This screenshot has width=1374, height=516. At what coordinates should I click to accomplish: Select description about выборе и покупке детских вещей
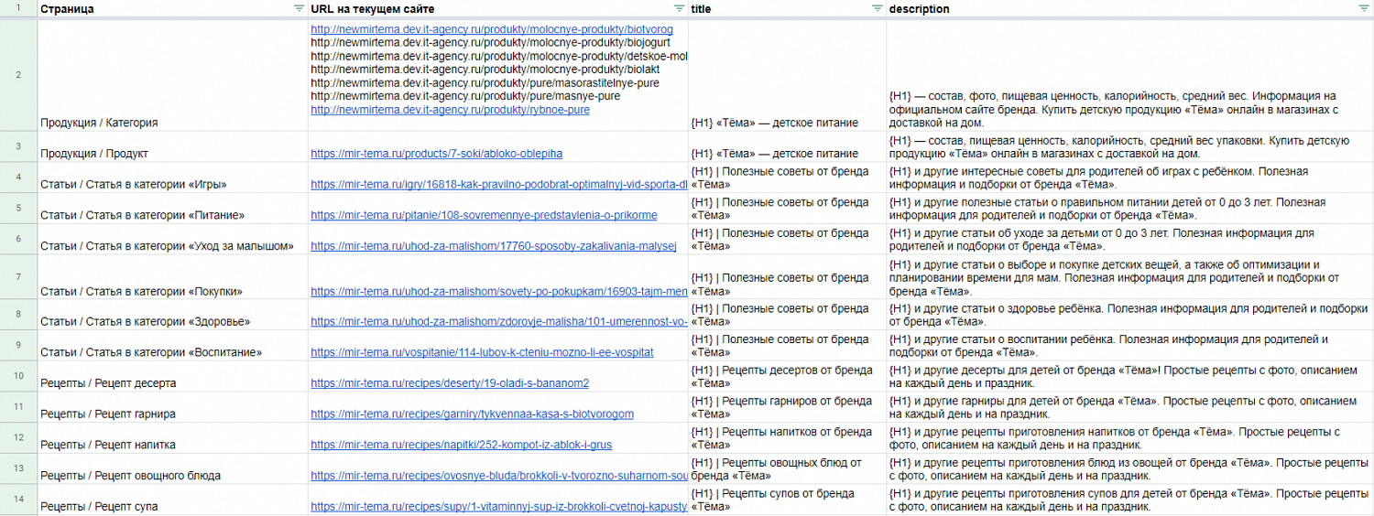1130,277
